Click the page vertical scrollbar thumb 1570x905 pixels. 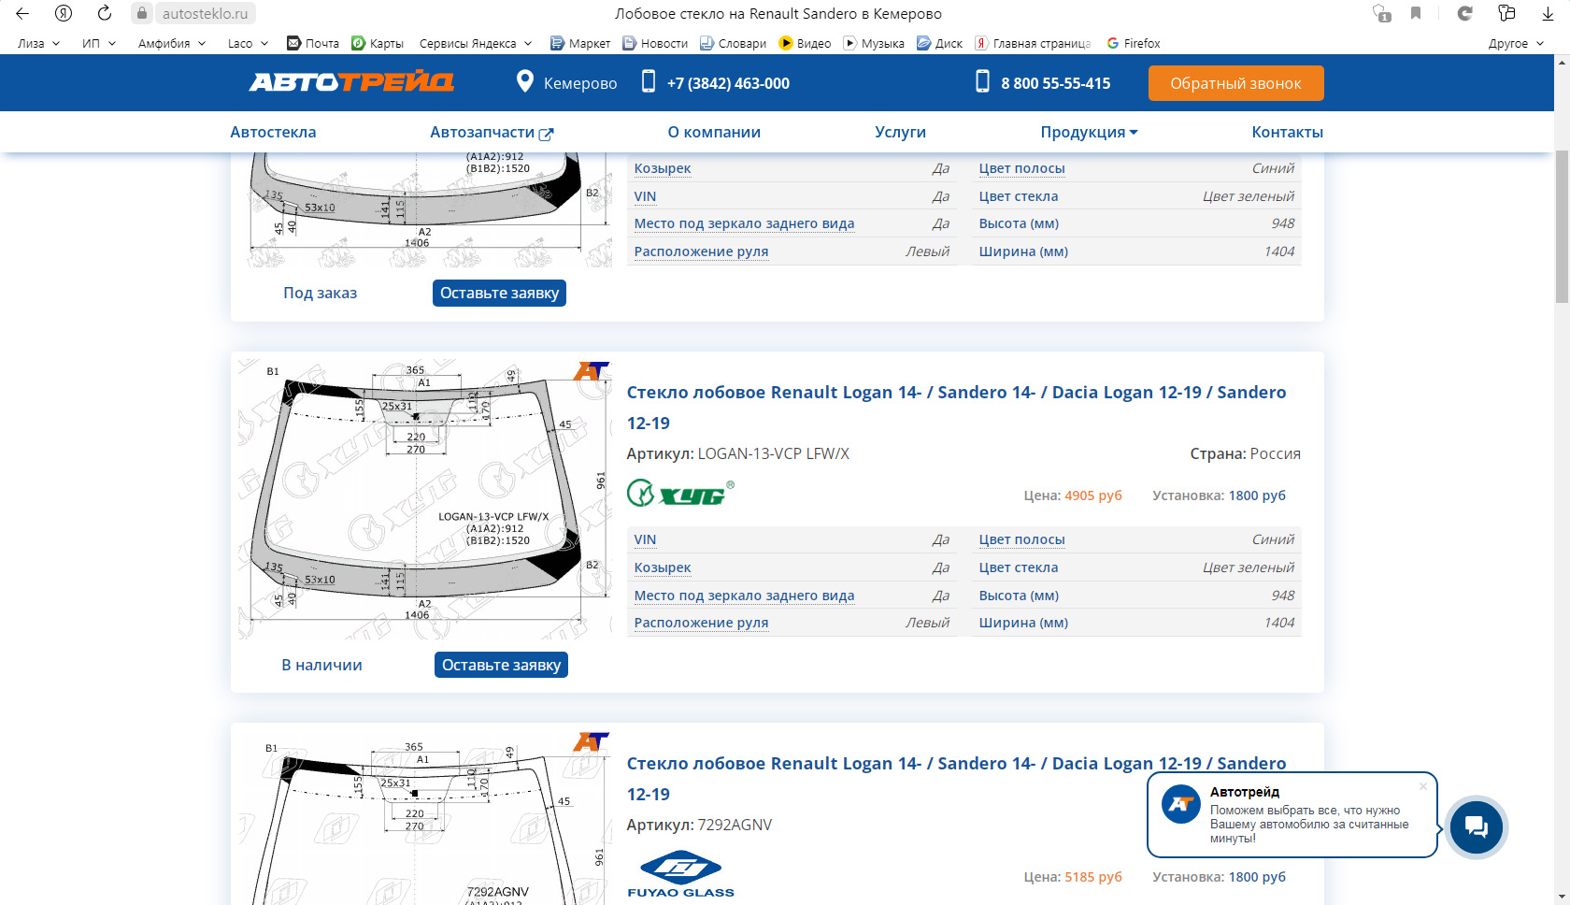1562,225
